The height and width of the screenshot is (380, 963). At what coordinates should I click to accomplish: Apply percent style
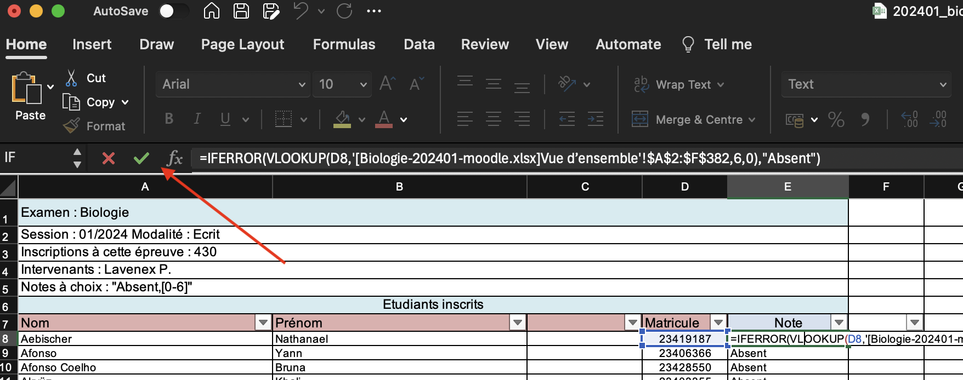coord(836,119)
